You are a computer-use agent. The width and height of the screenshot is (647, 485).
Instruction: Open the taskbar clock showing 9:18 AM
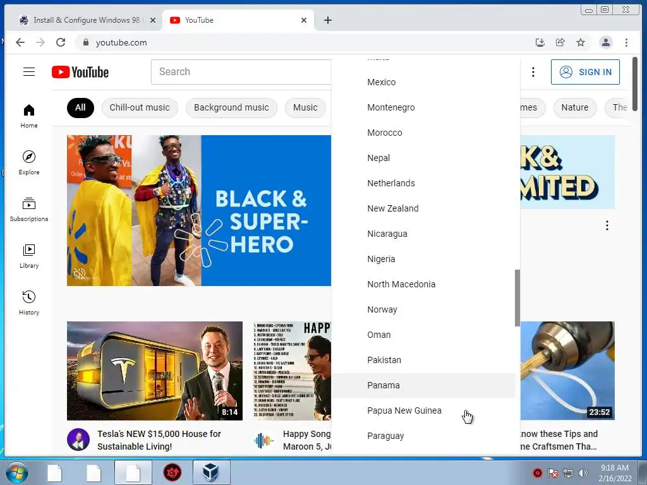[x=615, y=473]
